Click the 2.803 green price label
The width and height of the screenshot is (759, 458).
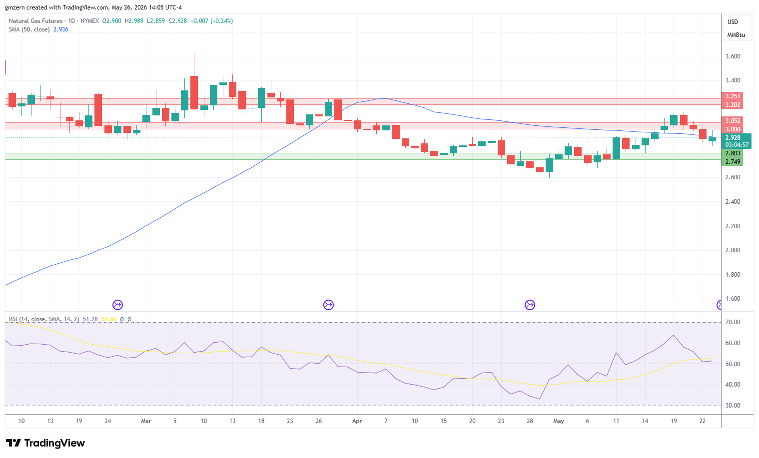click(x=733, y=153)
